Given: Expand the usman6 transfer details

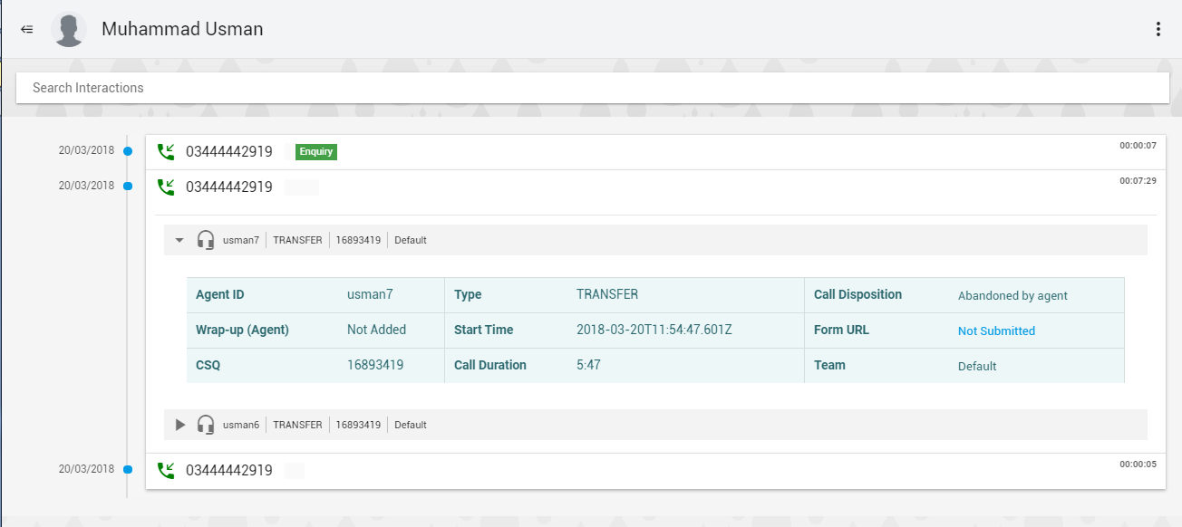Looking at the screenshot, I should 179,425.
